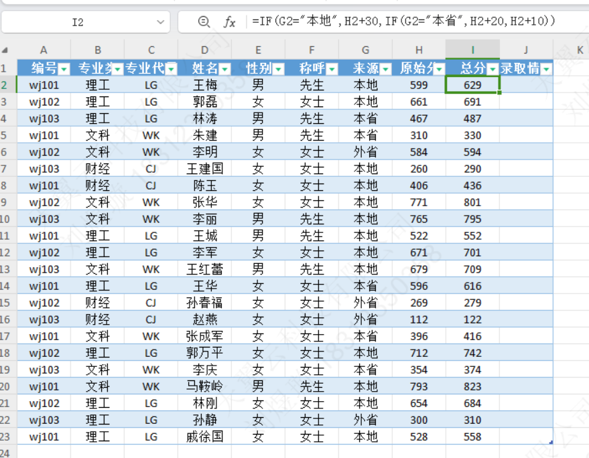Screen dimensions: 589x458
Task: Select cell with name 郭磊
Action: point(205,102)
